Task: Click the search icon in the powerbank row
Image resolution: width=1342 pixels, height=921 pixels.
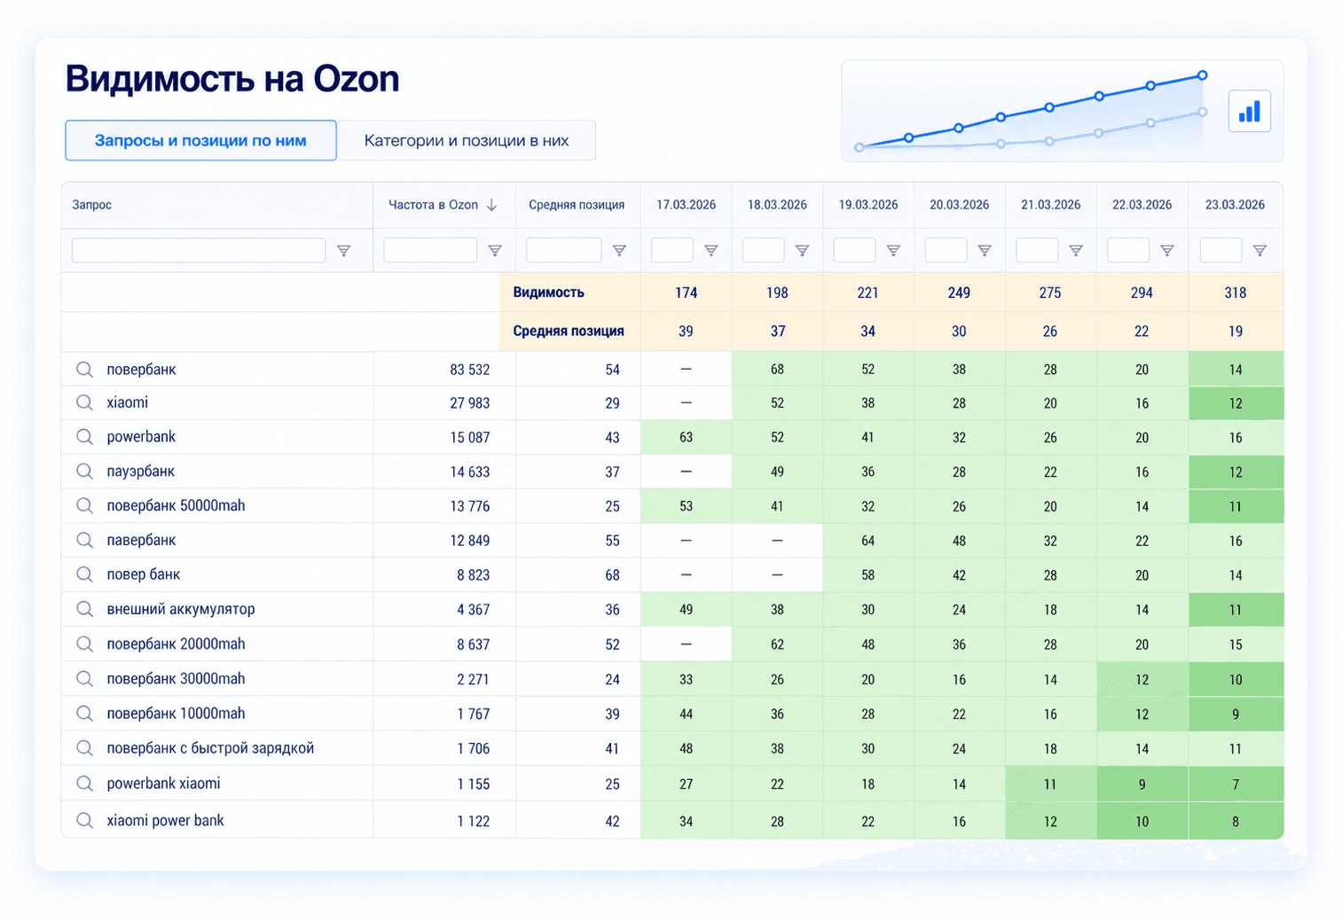Action: point(84,437)
